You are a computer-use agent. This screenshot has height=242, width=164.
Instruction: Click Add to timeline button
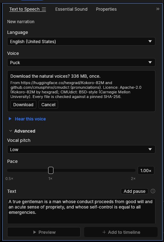click(121, 232)
